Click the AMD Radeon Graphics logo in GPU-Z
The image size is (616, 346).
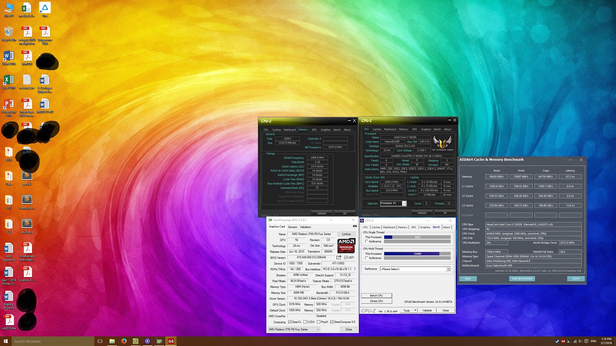[x=346, y=245]
